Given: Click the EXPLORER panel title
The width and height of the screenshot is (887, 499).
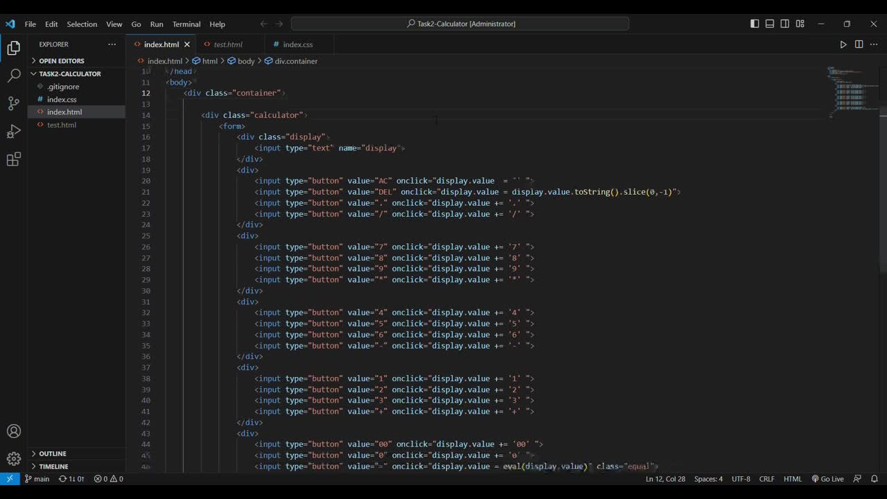Looking at the screenshot, I should [x=53, y=44].
